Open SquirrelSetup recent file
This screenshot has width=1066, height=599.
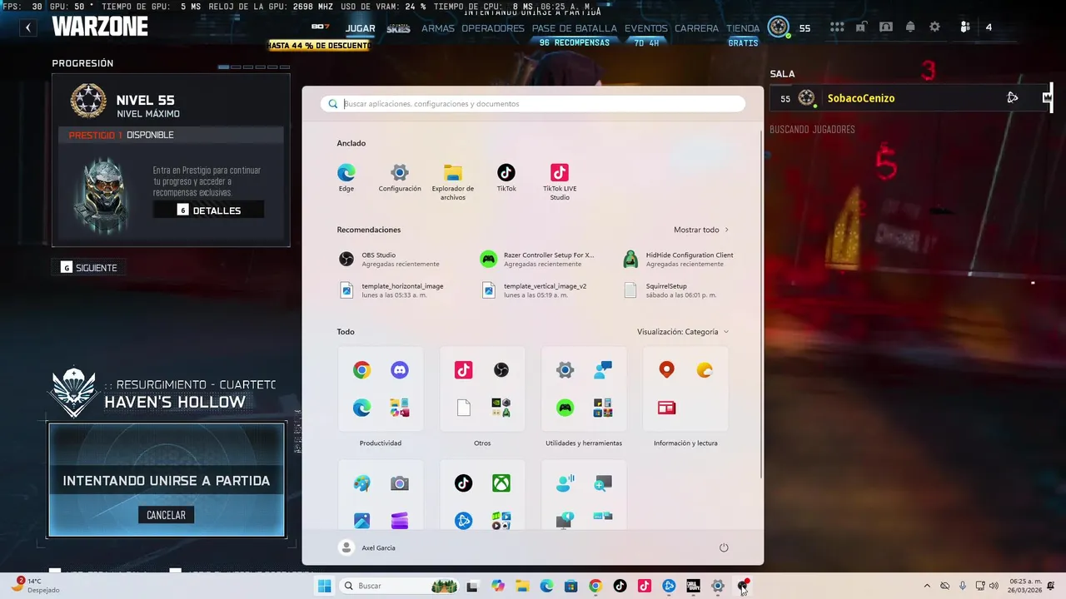pyautogui.click(x=670, y=290)
